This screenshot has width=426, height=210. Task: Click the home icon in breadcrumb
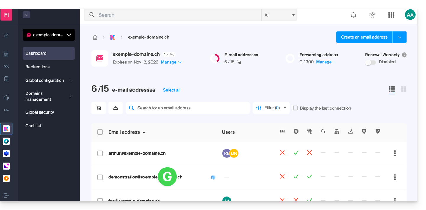(95, 37)
